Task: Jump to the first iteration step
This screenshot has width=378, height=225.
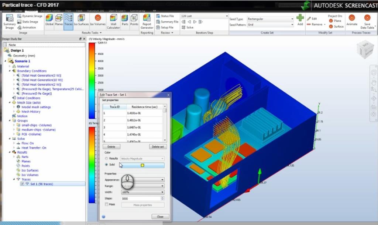Action: 183,22
